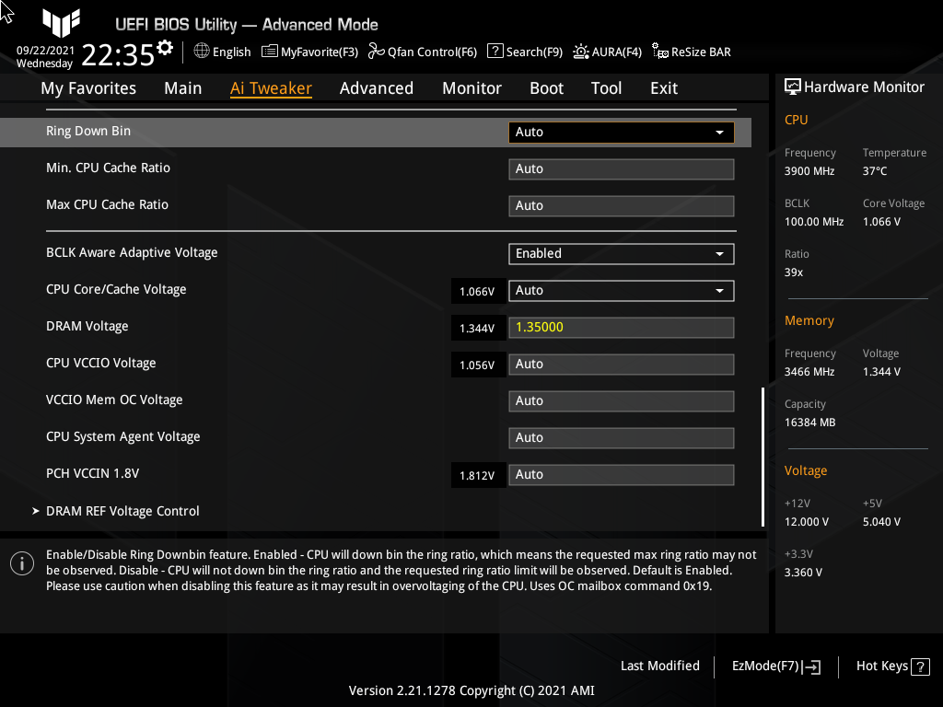Open the Monitor tab

[471, 88]
